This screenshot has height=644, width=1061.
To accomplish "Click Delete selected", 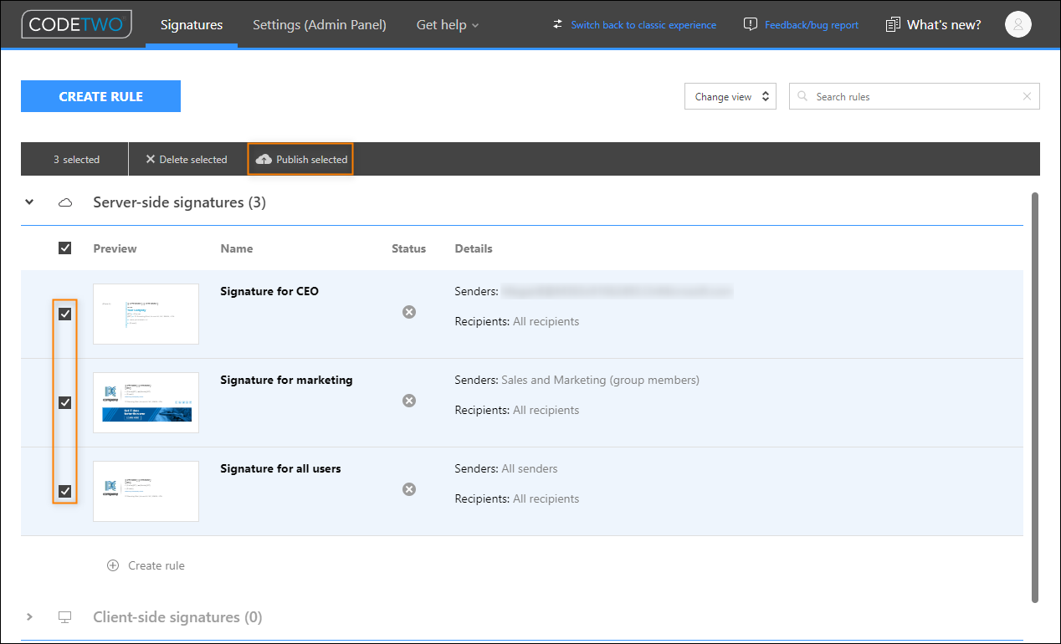I will click(187, 159).
